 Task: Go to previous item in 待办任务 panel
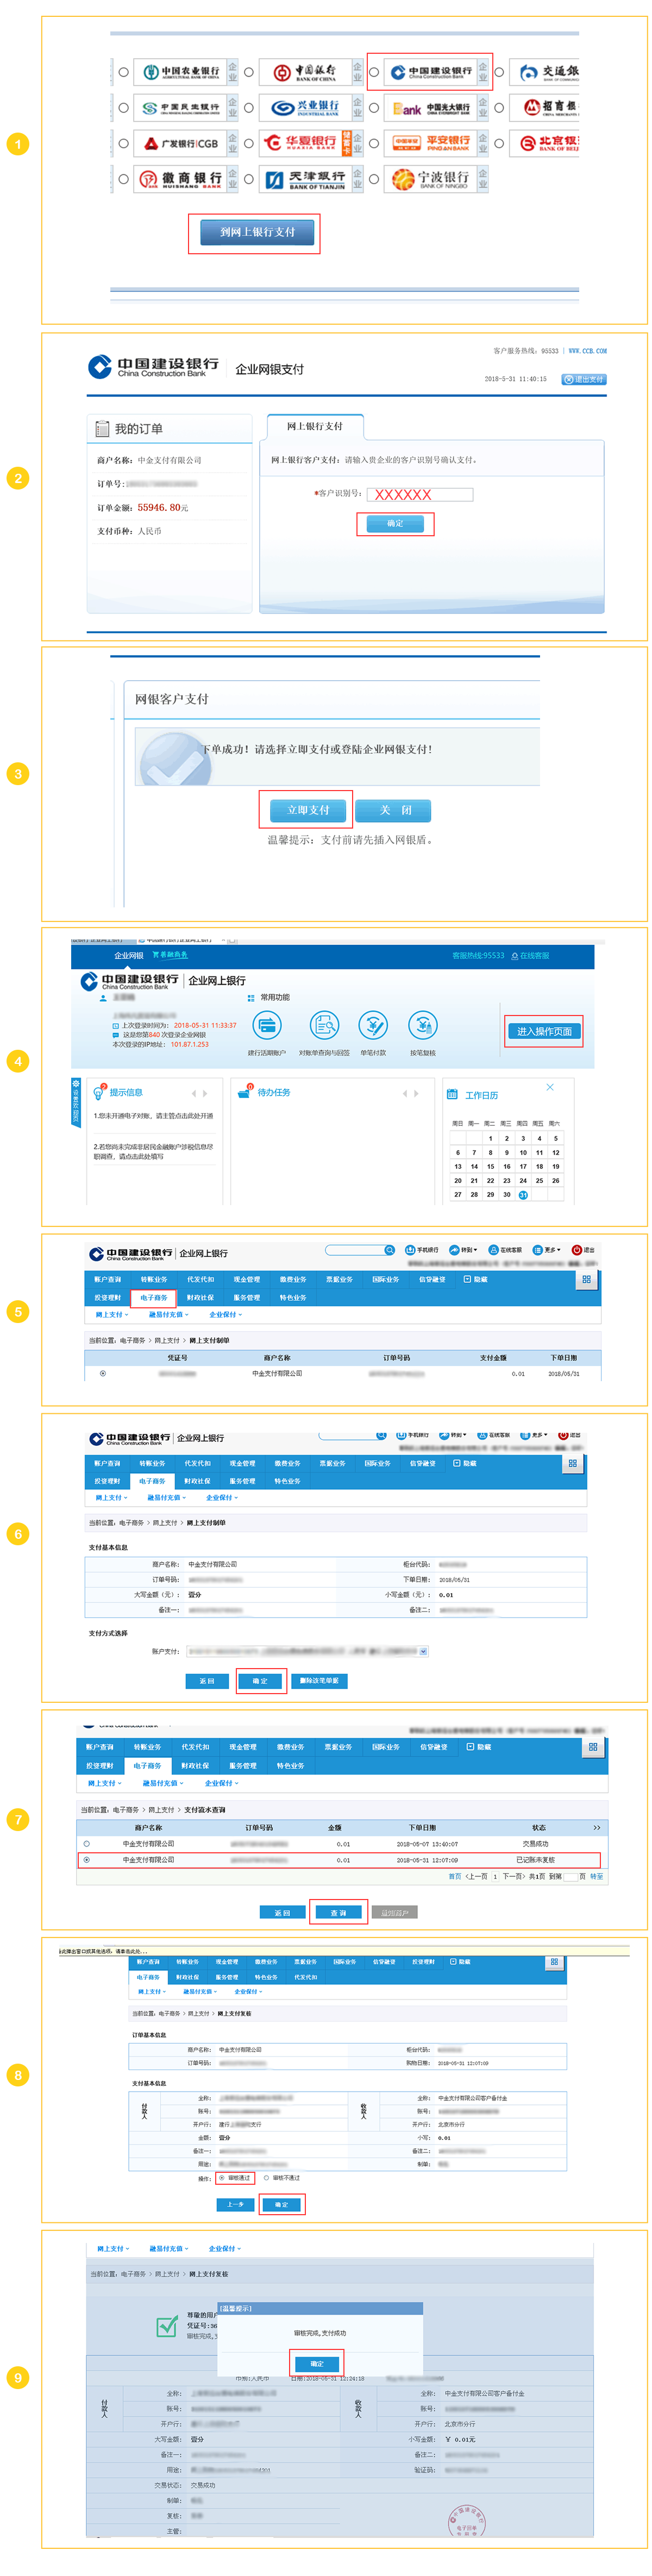click(x=405, y=1093)
